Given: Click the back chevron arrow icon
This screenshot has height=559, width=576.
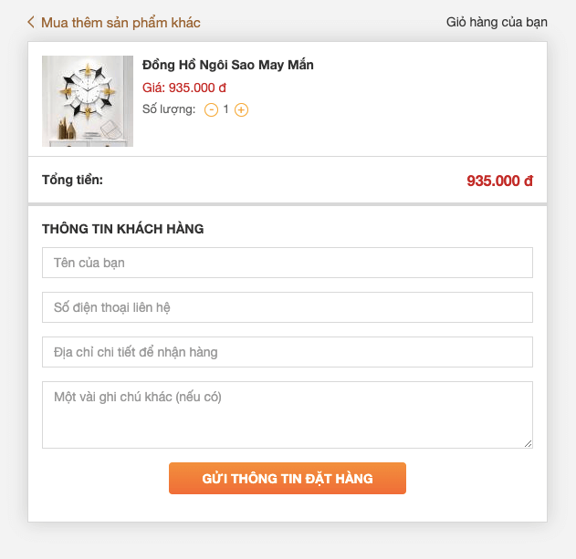Looking at the screenshot, I should 31,22.
